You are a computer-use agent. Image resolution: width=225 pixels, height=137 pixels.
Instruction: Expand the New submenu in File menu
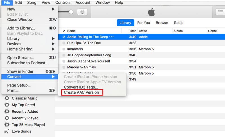point(53,9)
